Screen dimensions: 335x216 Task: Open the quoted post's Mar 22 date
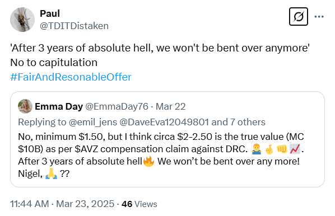[170, 106]
